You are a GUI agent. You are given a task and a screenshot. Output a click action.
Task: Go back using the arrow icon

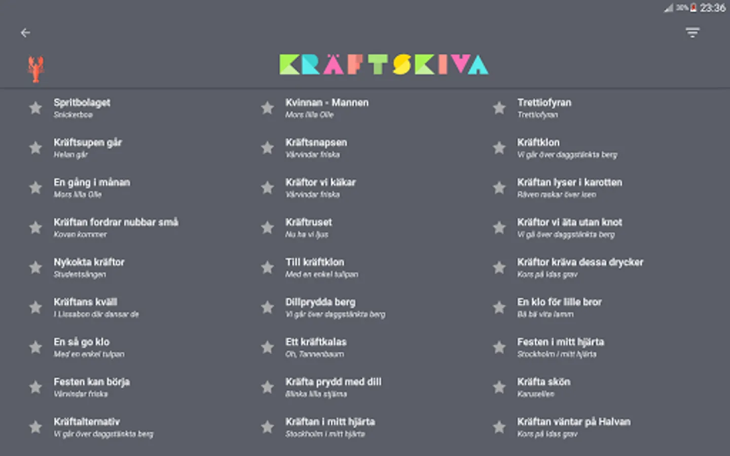pyautogui.click(x=25, y=33)
